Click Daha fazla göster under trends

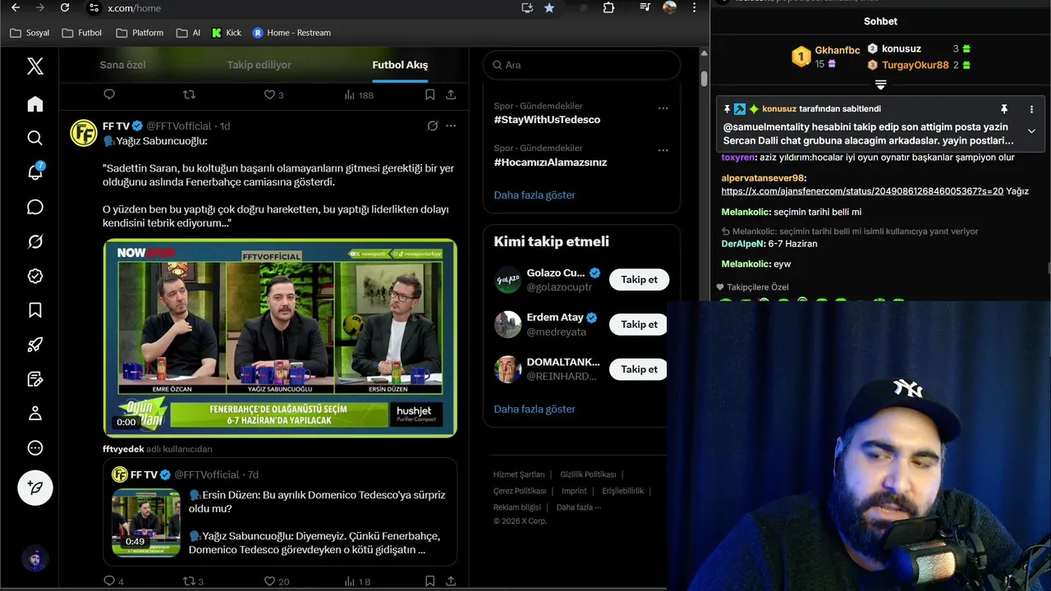click(535, 195)
